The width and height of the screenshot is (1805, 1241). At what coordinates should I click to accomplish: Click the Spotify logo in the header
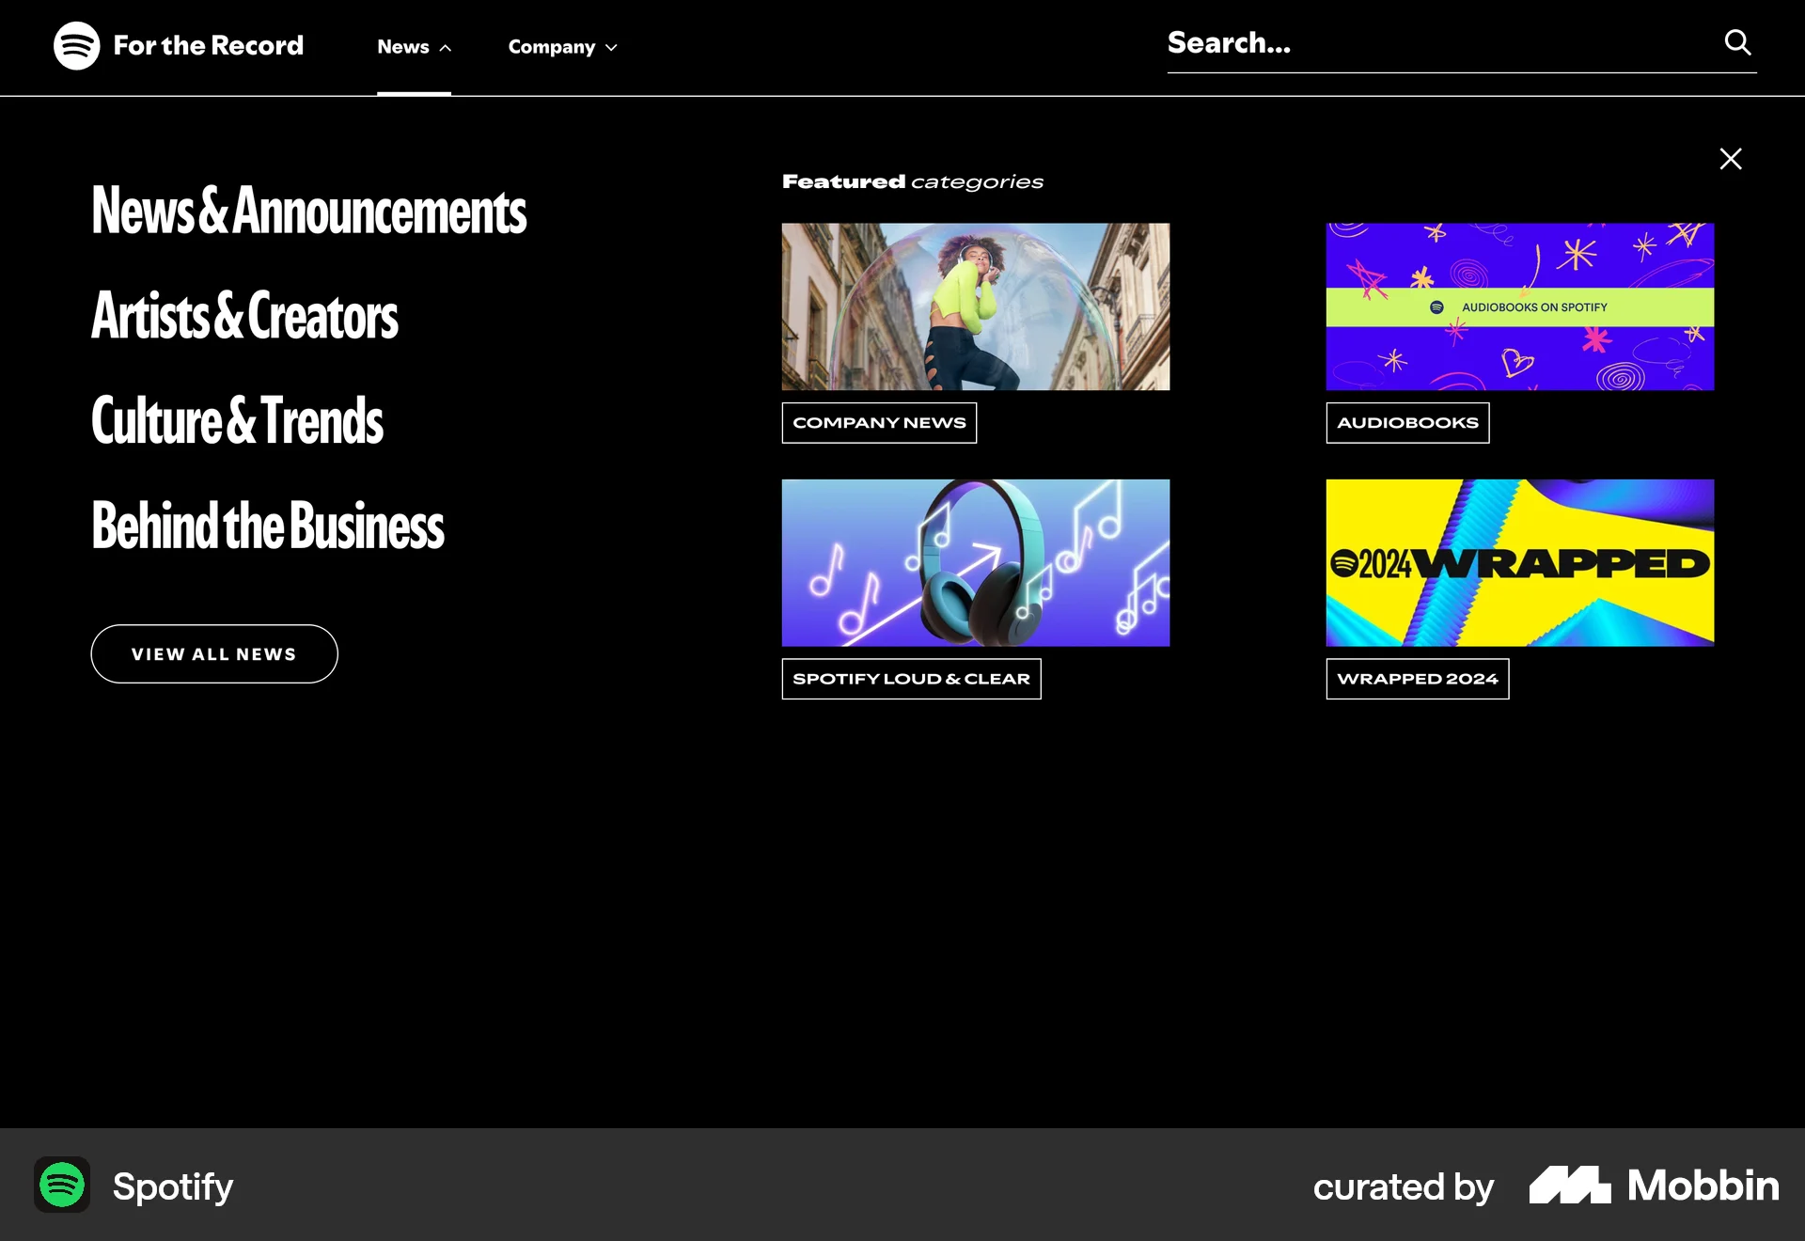pyautogui.click(x=75, y=45)
